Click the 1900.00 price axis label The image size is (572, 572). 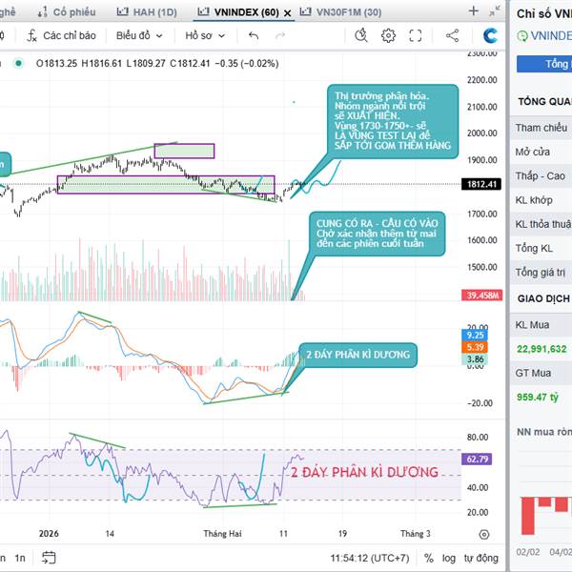coord(481,160)
